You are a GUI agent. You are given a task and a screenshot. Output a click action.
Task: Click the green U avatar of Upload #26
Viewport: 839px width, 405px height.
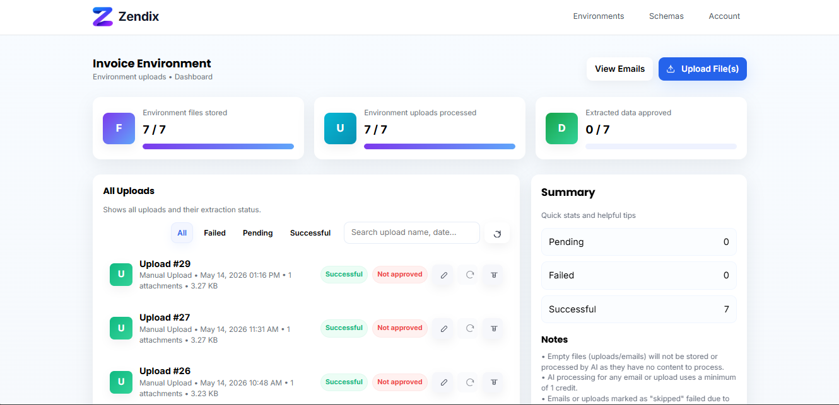(x=121, y=382)
